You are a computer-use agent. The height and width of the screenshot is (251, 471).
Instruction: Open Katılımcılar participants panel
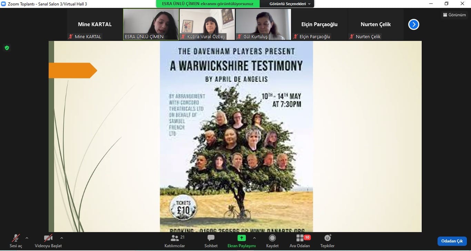point(174,241)
